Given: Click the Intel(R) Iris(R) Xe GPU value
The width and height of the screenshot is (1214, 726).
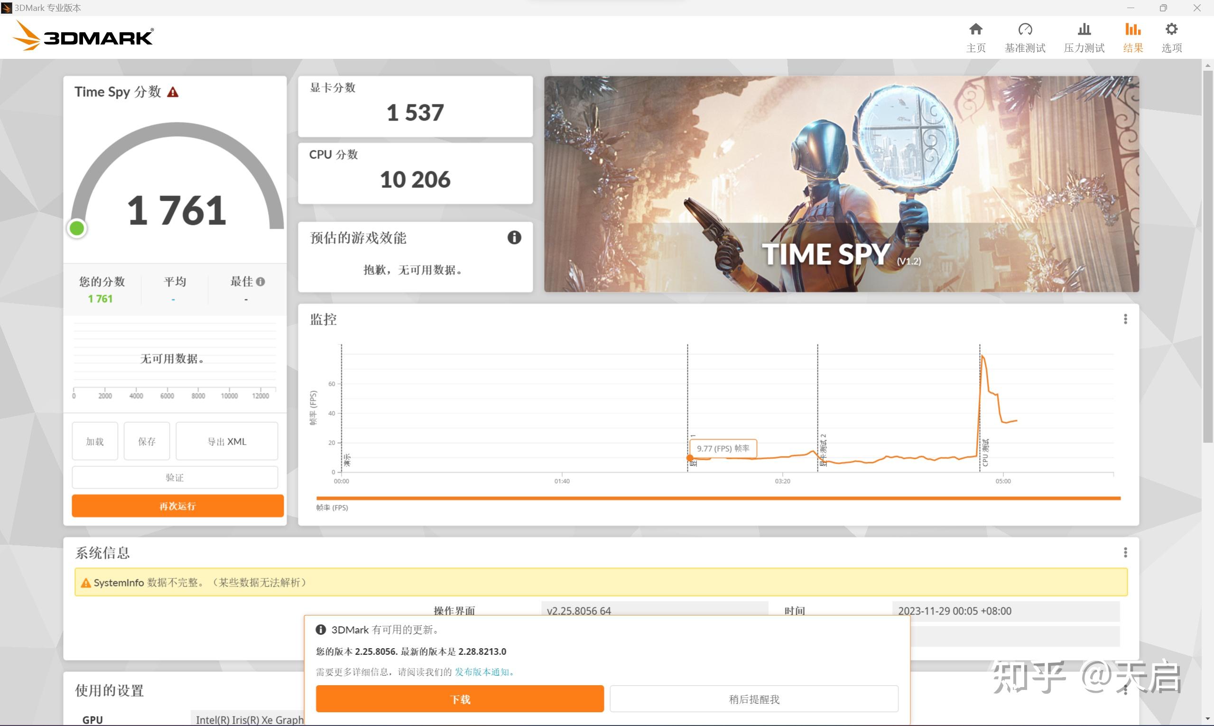Looking at the screenshot, I should 248,719.
